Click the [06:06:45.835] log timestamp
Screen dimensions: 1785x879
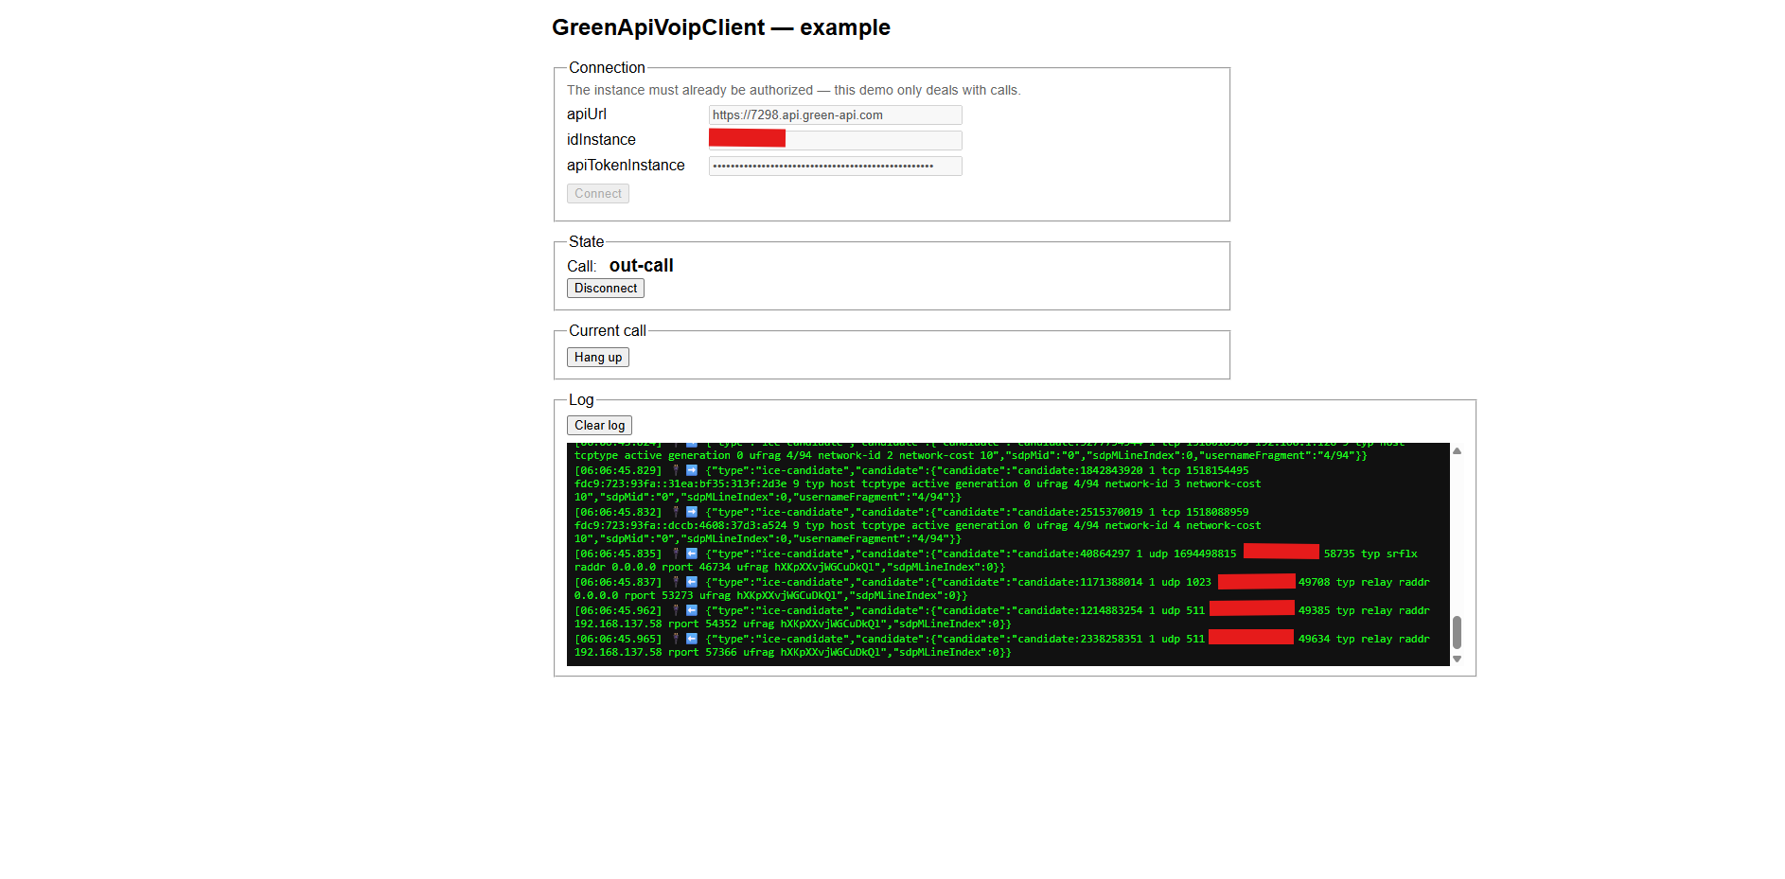click(x=618, y=554)
